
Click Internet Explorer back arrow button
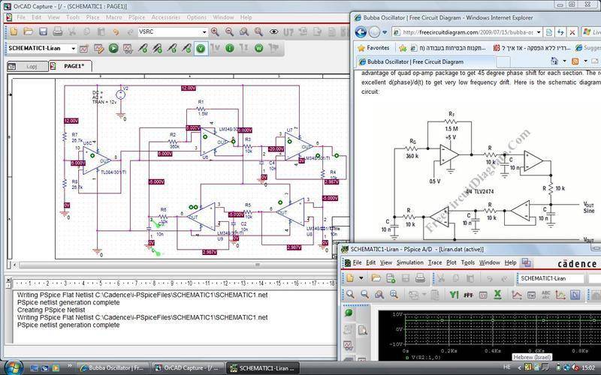point(361,32)
